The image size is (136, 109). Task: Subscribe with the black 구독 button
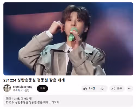42,88
